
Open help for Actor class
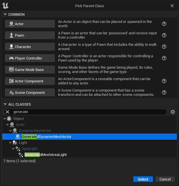click(164, 24)
